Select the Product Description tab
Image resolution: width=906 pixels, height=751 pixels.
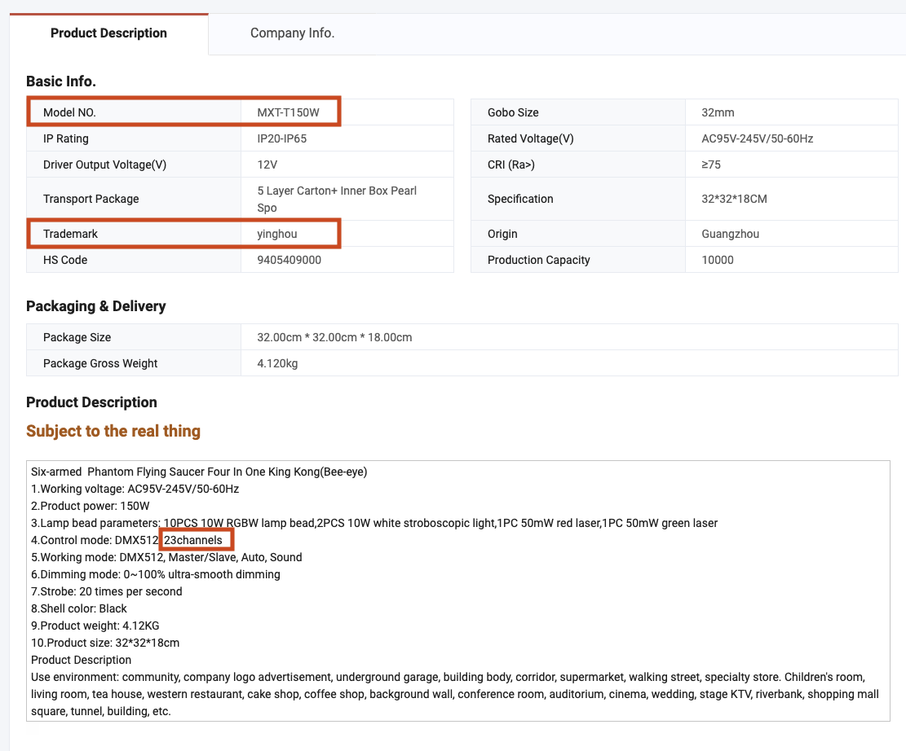108,33
